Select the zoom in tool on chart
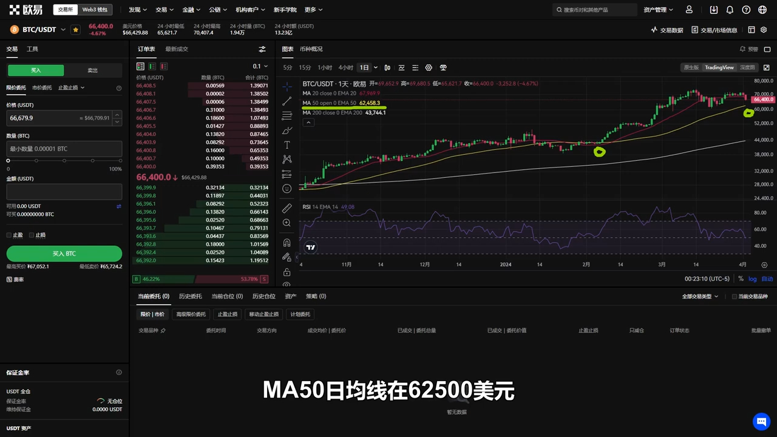 point(287,223)
